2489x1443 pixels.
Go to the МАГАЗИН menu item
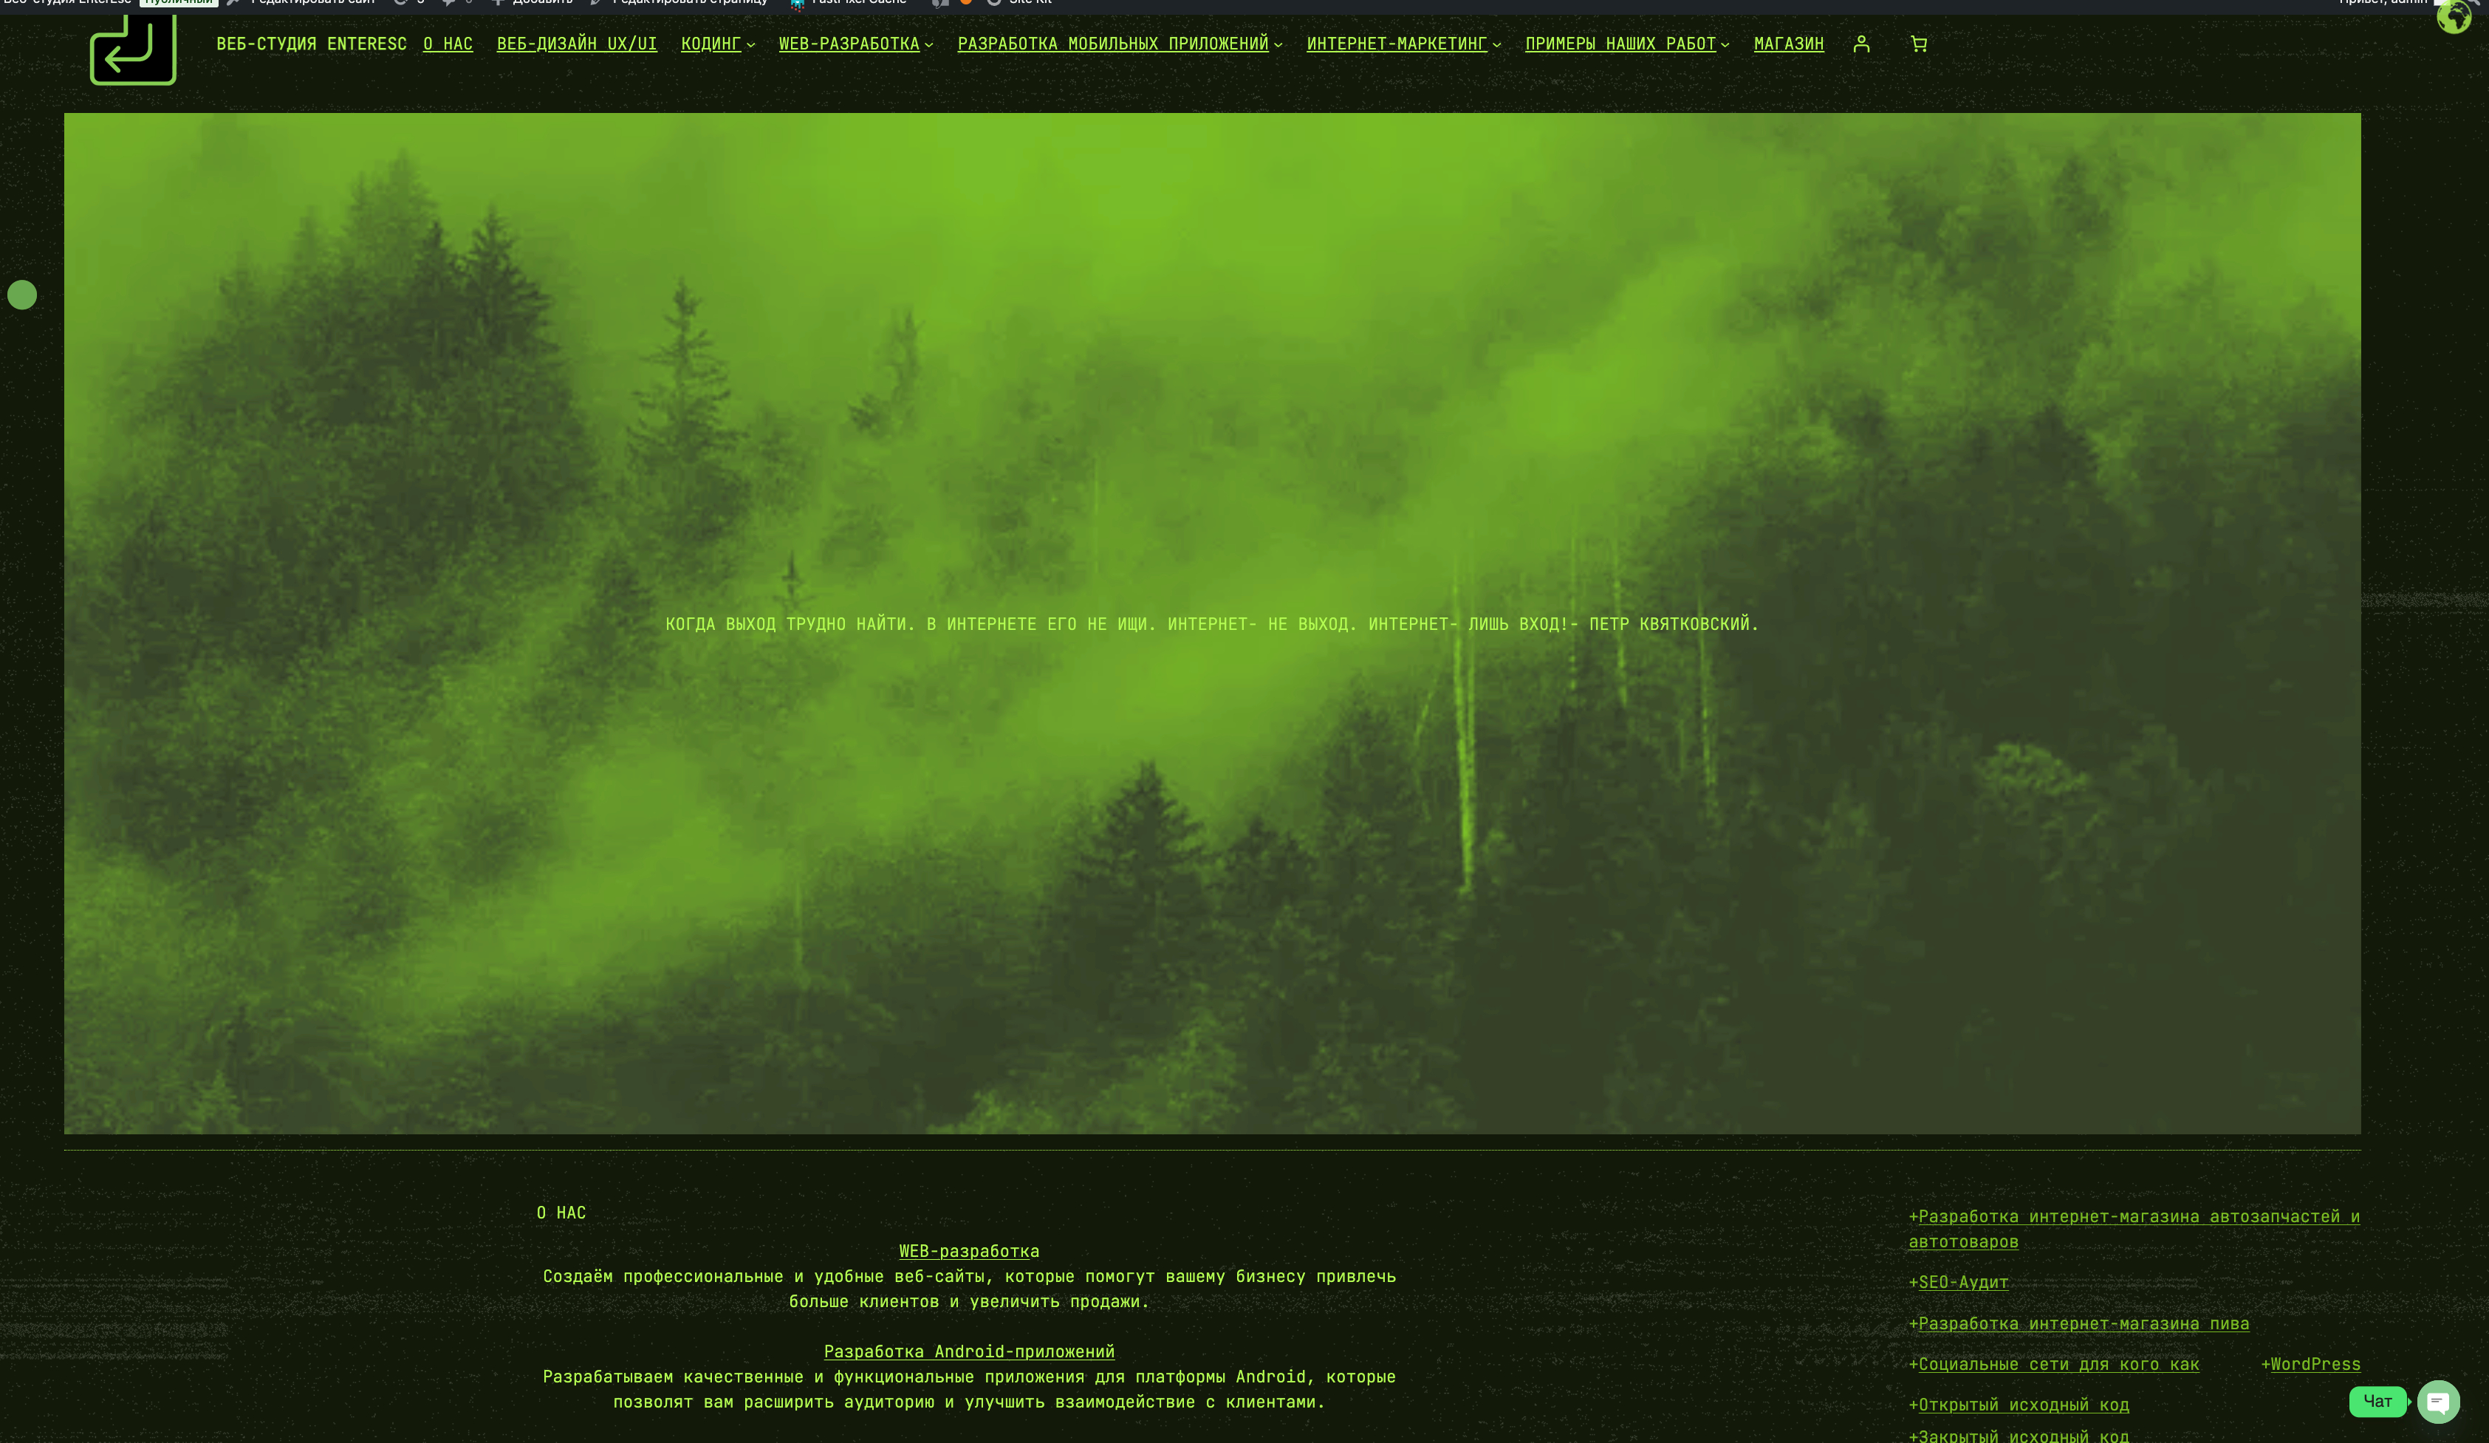(1789, 44)
